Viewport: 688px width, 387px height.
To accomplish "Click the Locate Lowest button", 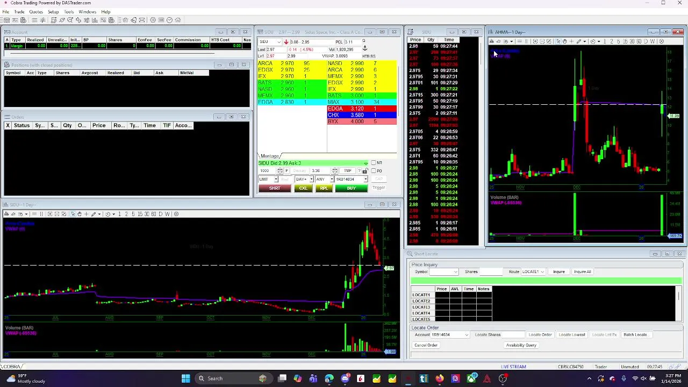I will click(x=572, y=335).
